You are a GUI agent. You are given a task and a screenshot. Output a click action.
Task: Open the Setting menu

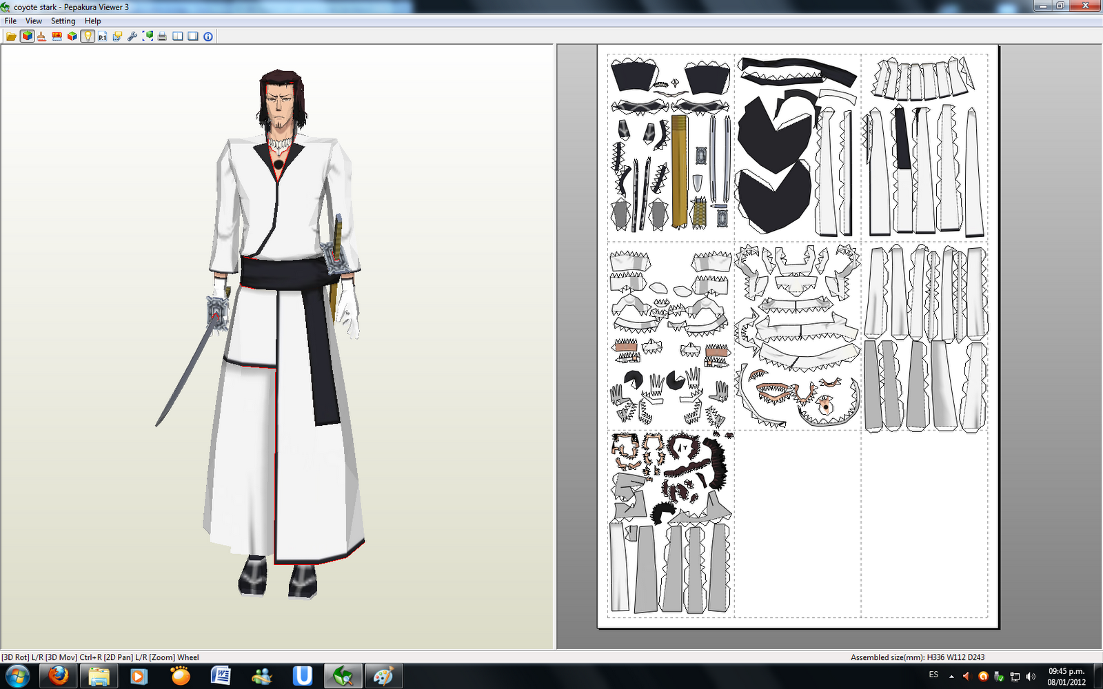pyautogui.click(x=63, y=21)
